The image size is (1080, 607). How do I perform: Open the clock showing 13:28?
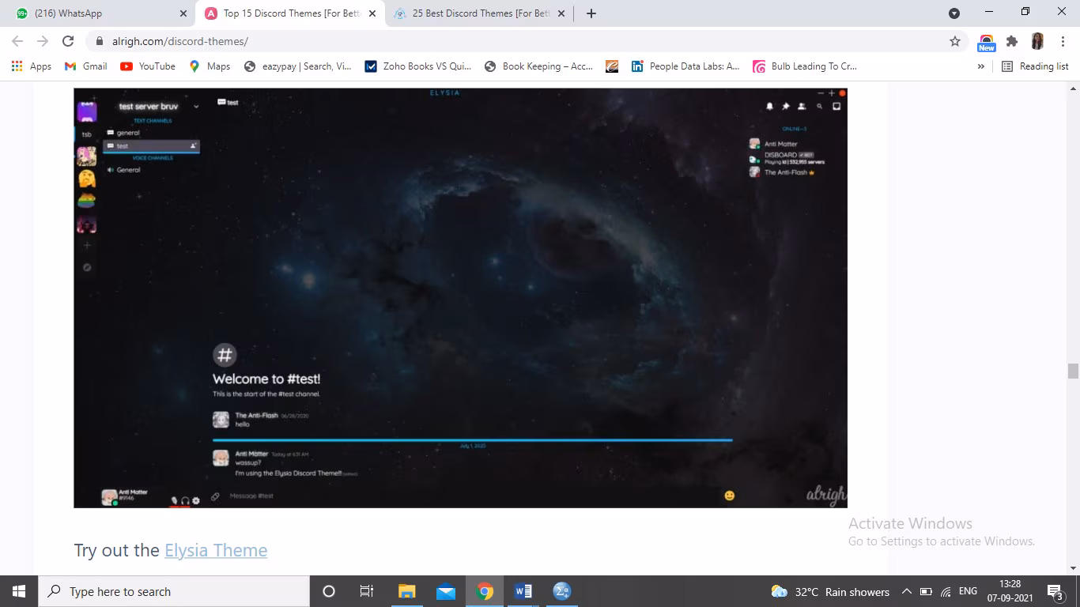pyautogui.click(x=1010, y=591)
